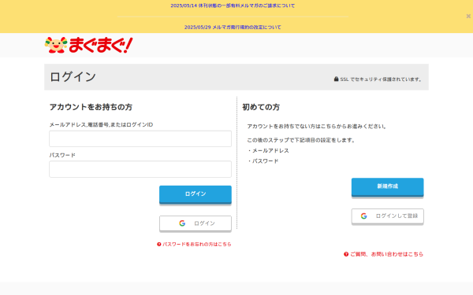473x295 pixels.
Task: Open the 2025/05/14 paid mail magazine notice
Action: click(233, 6)
